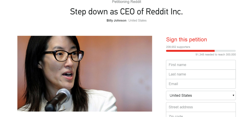245x117 pixels.
Task: Click the '91,348 needed to reach 300,000' text
Action: tap(216, 55)
